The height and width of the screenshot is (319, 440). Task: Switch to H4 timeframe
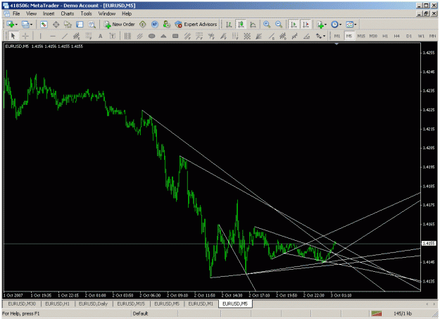397,36
